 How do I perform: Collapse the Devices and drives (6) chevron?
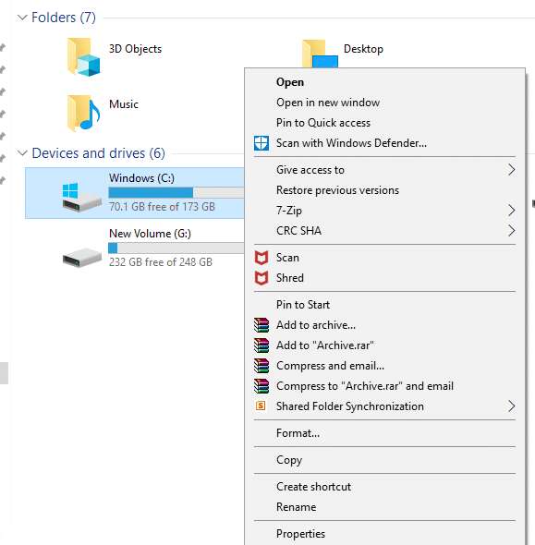pyautogui.click(x=22, y=153)
